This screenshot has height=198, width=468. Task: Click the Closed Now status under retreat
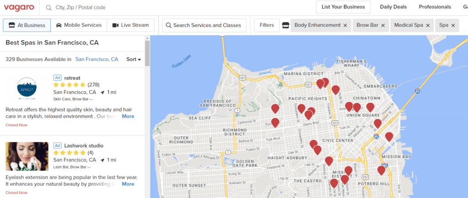tap(16, 125)
